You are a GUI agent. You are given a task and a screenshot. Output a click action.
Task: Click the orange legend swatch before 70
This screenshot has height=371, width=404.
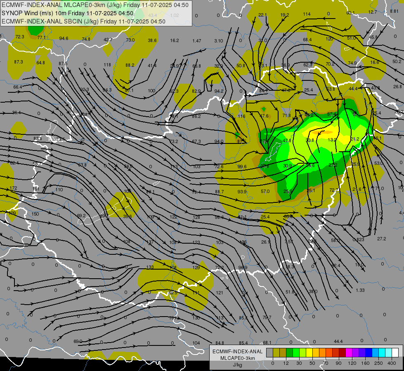pos(322,352)
